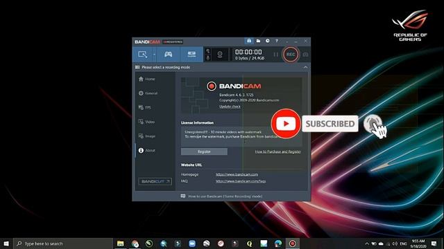444x249 pixels.
Task: Click the Bandicam icon in the taskbar
Action: click(293, 243)
